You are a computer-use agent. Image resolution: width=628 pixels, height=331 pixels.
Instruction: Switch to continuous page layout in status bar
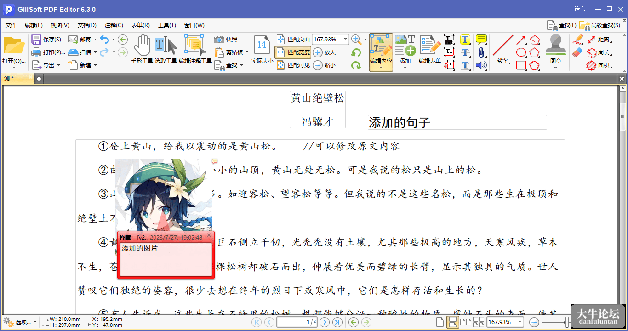[452, 322]
